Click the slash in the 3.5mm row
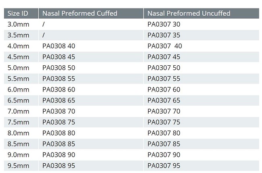This screenshot has height=173, width=262. point(44,35)
